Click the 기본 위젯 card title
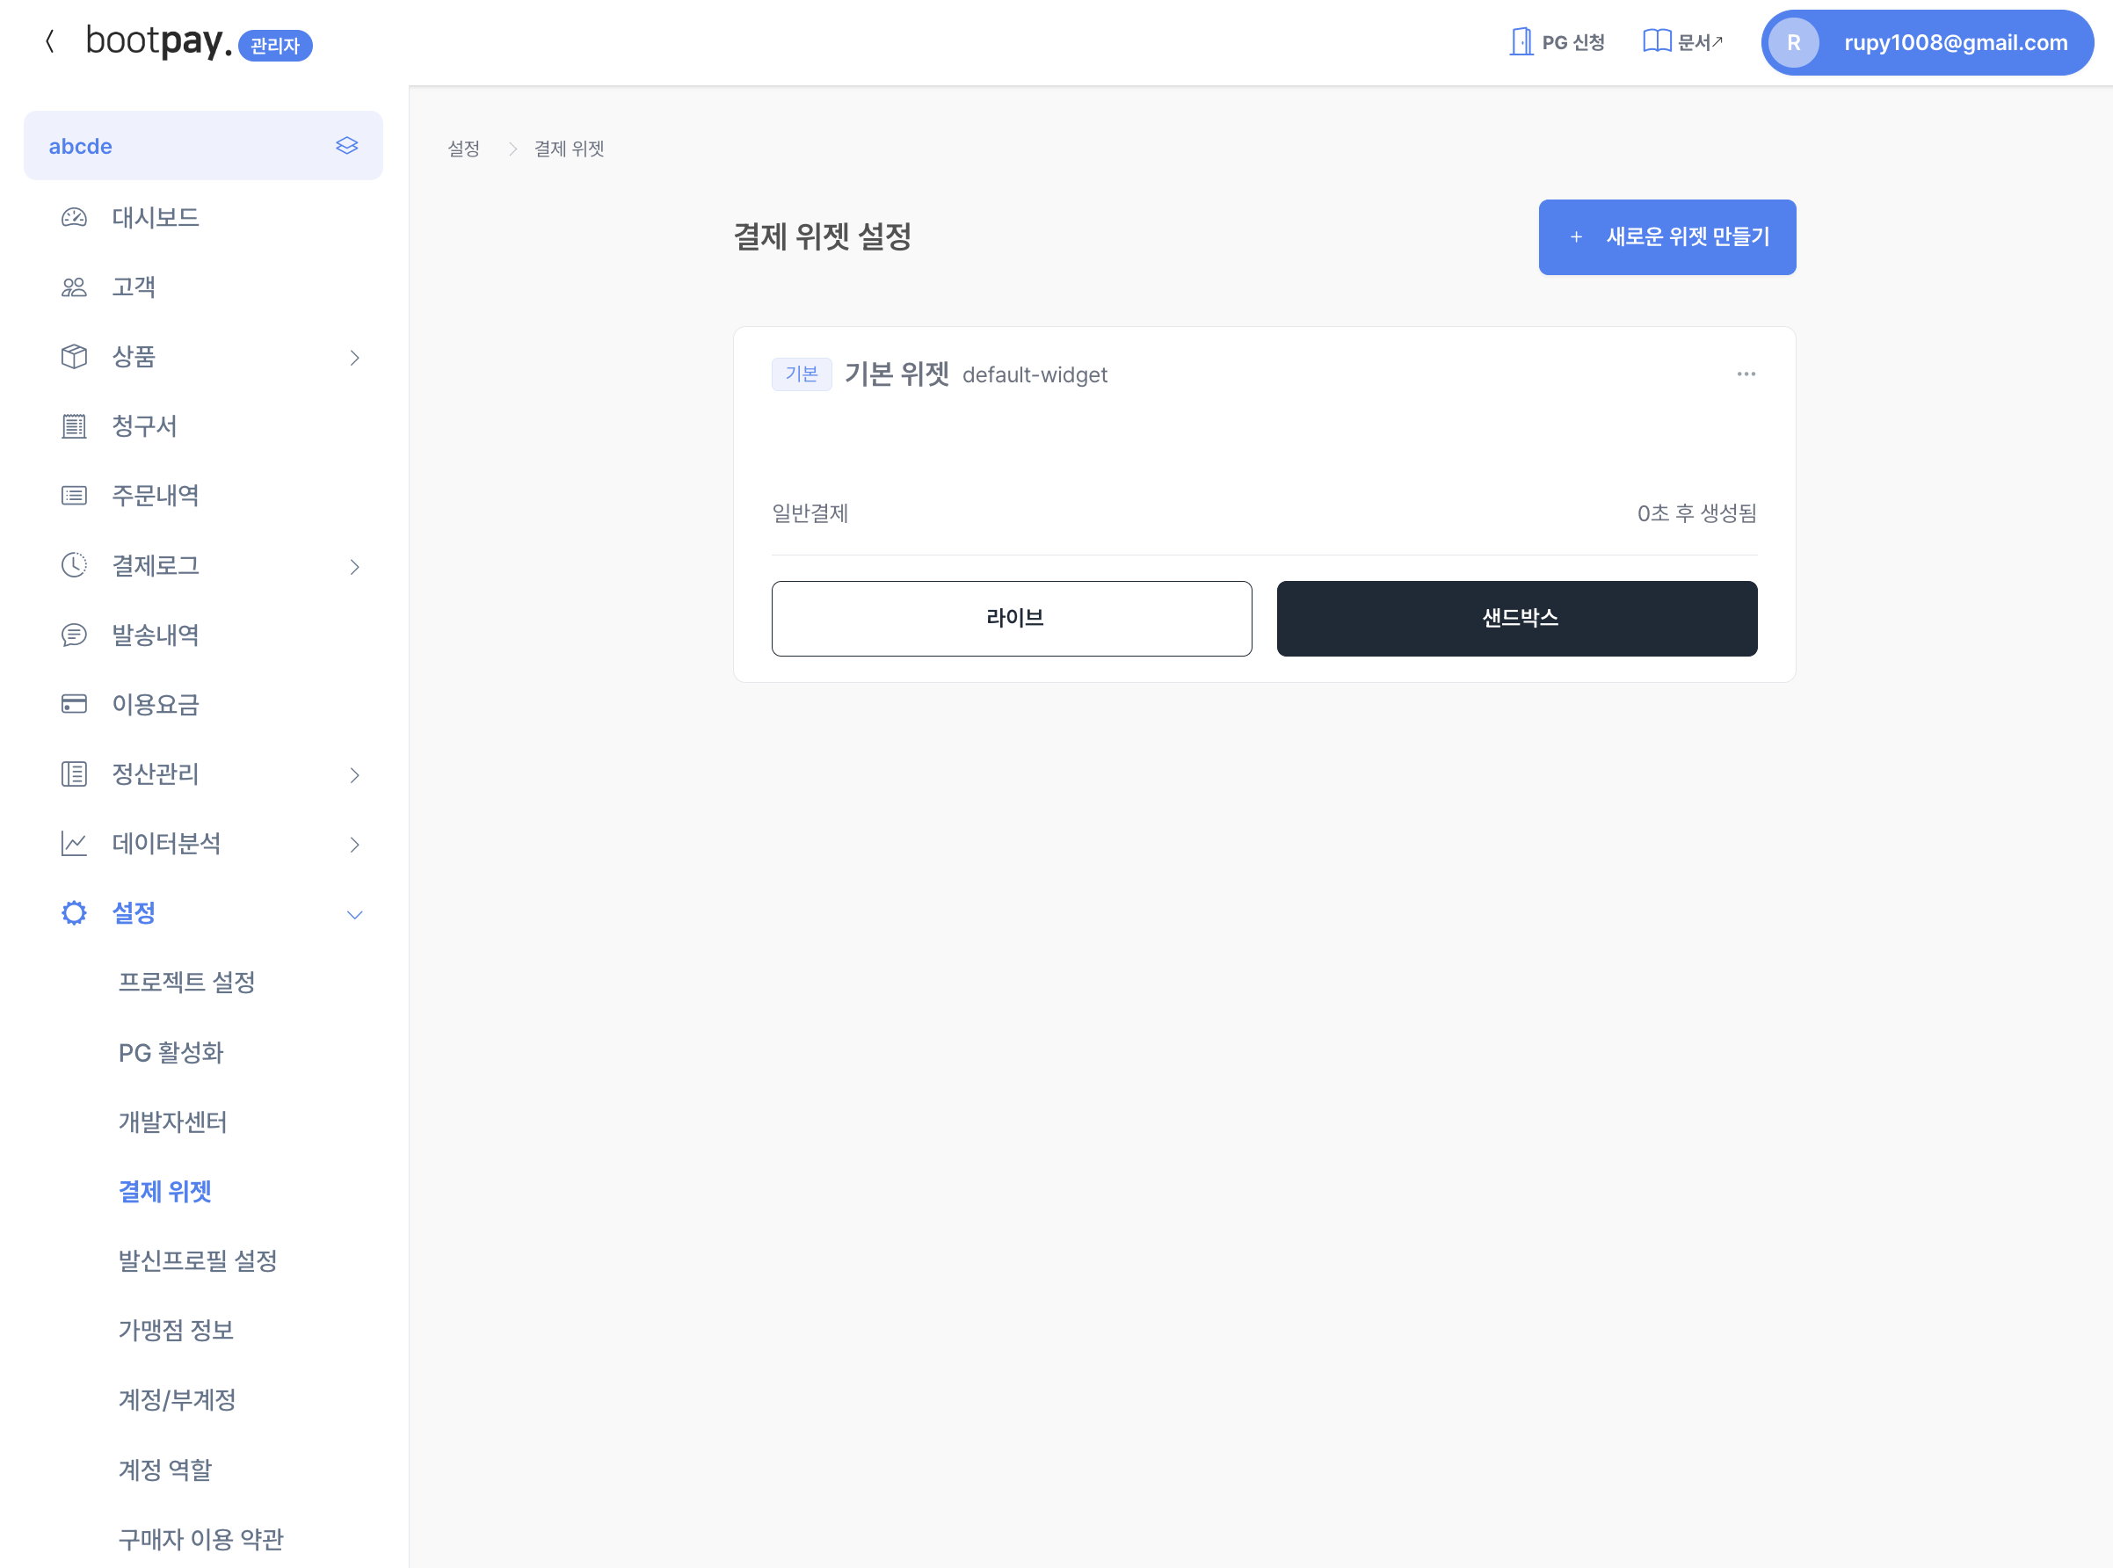This screenshot has width=2113, height=1568. pyautogui.click(x=897, y=374)
